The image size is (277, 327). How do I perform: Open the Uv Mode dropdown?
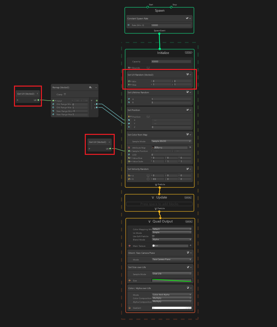click(172, 232)
